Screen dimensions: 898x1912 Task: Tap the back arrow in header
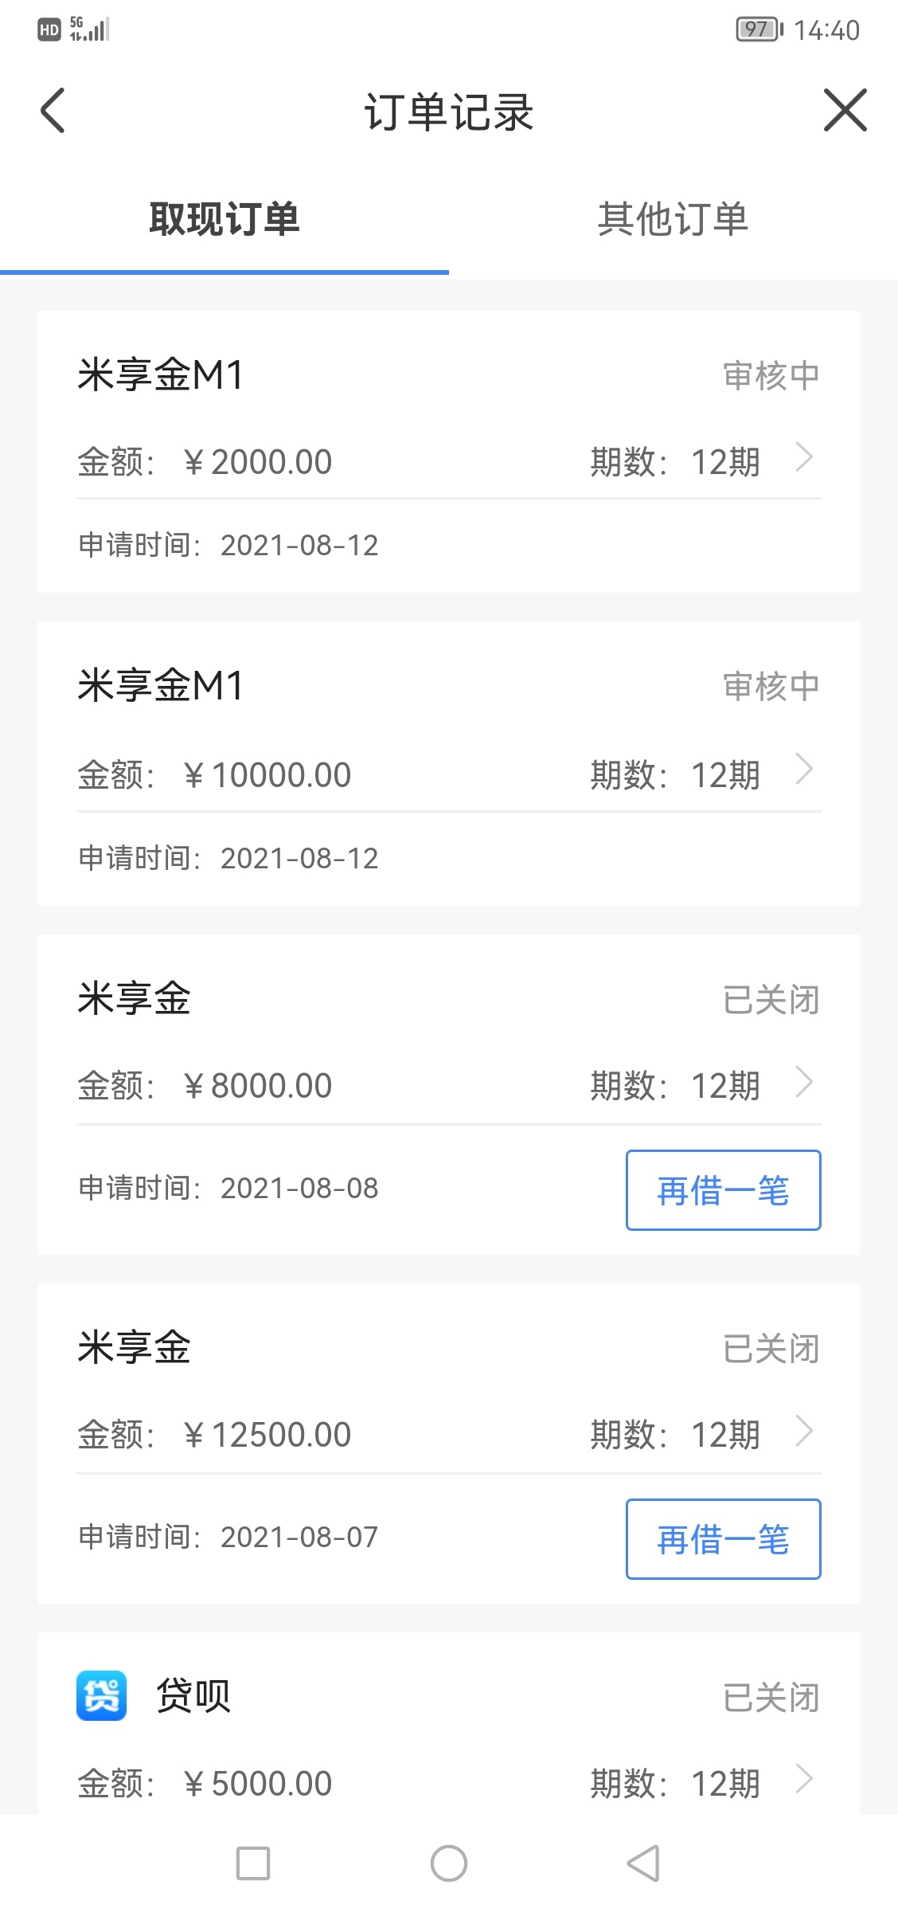[x=53, y=110]
